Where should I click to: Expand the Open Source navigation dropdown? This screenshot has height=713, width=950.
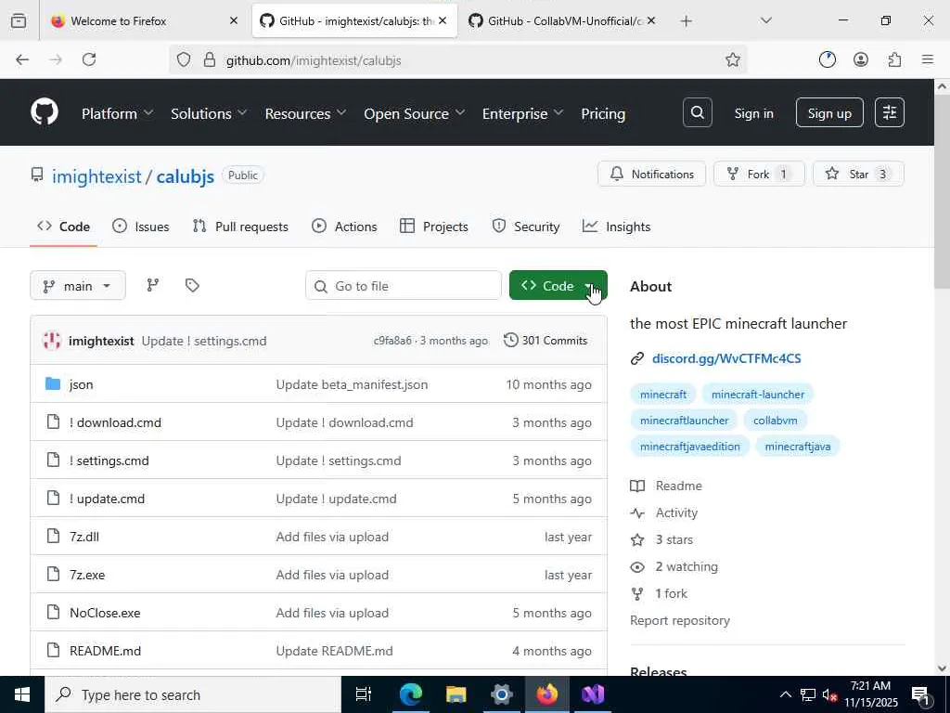click(x=415, y=113)
